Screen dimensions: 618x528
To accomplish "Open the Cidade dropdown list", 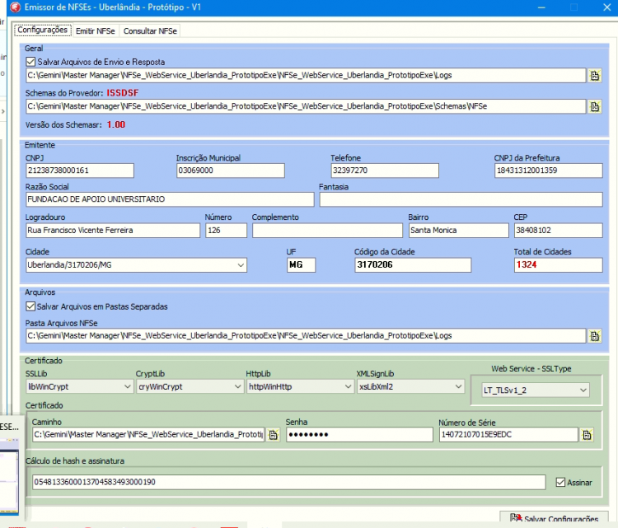I will pyautogui.click(x=241, y=265).
